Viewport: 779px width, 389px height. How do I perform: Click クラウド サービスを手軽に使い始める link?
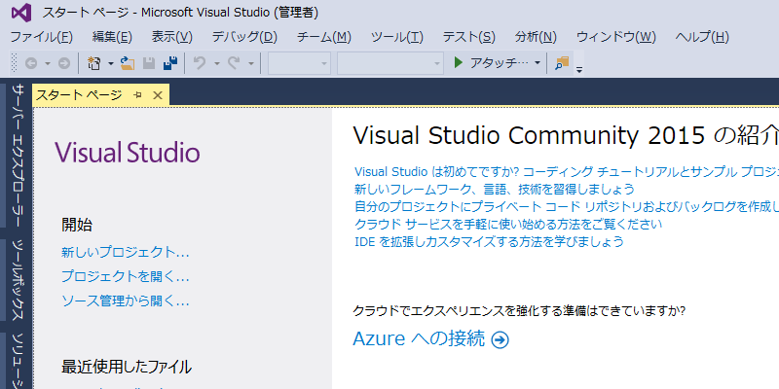pyautogui.click(x=507, y=224)
